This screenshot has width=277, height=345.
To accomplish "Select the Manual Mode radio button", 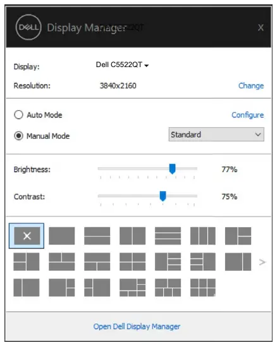I will point(18,135).
